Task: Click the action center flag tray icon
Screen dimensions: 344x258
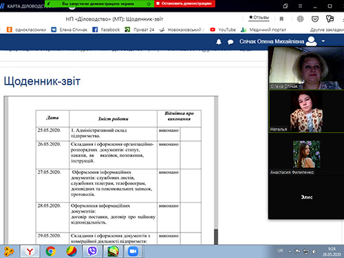Action: pyautogui.click(x=298, y=251)
